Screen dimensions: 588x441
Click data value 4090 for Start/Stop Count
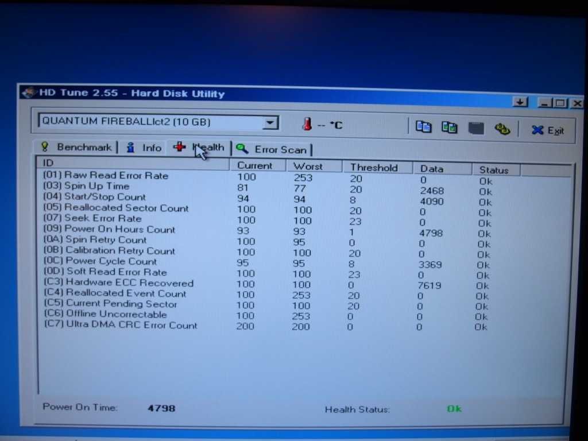tap(432, 202)
